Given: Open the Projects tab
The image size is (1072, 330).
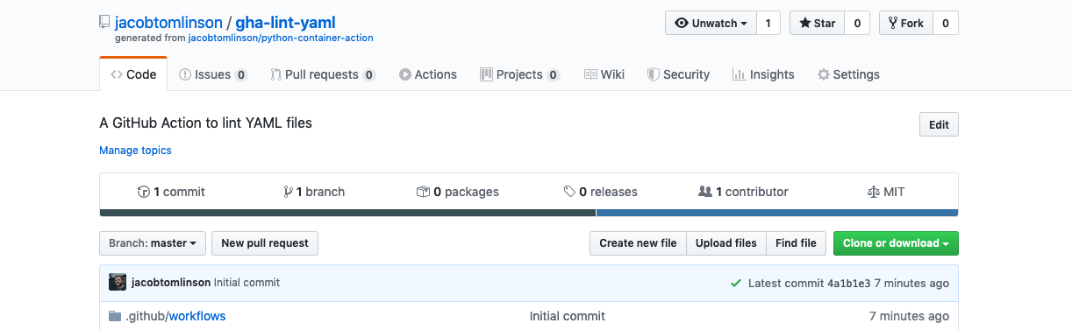Looking at the screenshot, I should pyautogui.click(x=519, y=74).
